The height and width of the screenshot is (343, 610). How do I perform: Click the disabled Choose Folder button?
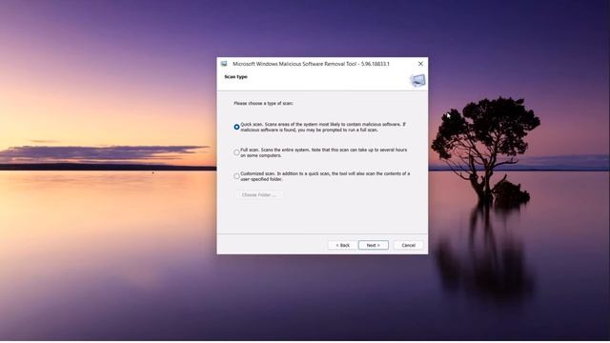pyautogui.click(x=258, y=194)
